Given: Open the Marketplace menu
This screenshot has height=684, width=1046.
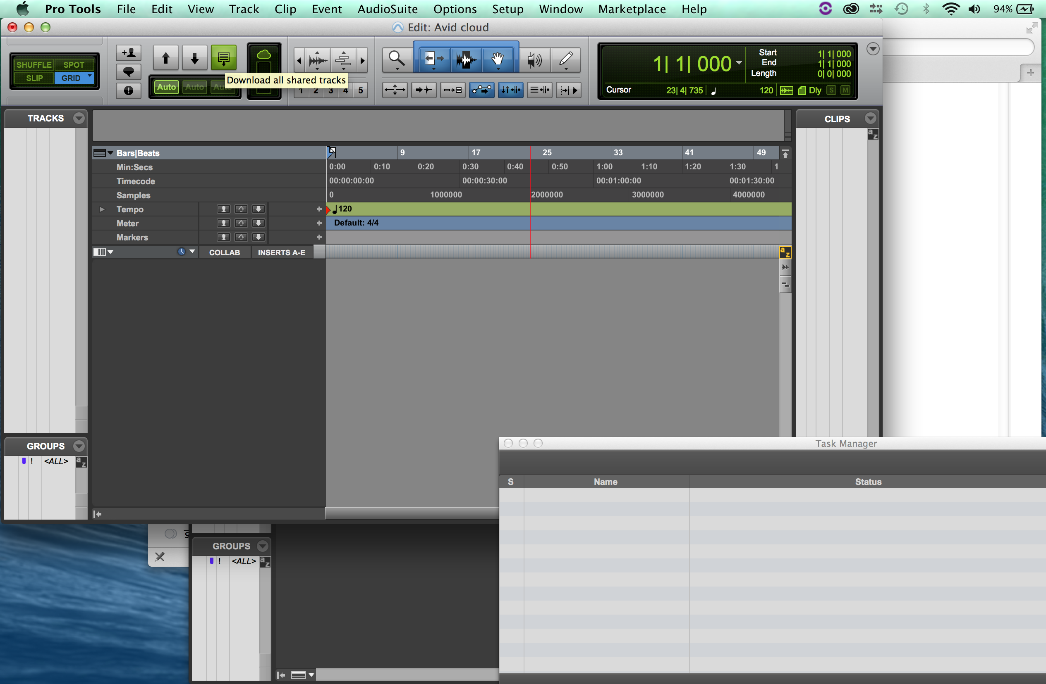Looking at the screenshot, I should click(632, 9).
